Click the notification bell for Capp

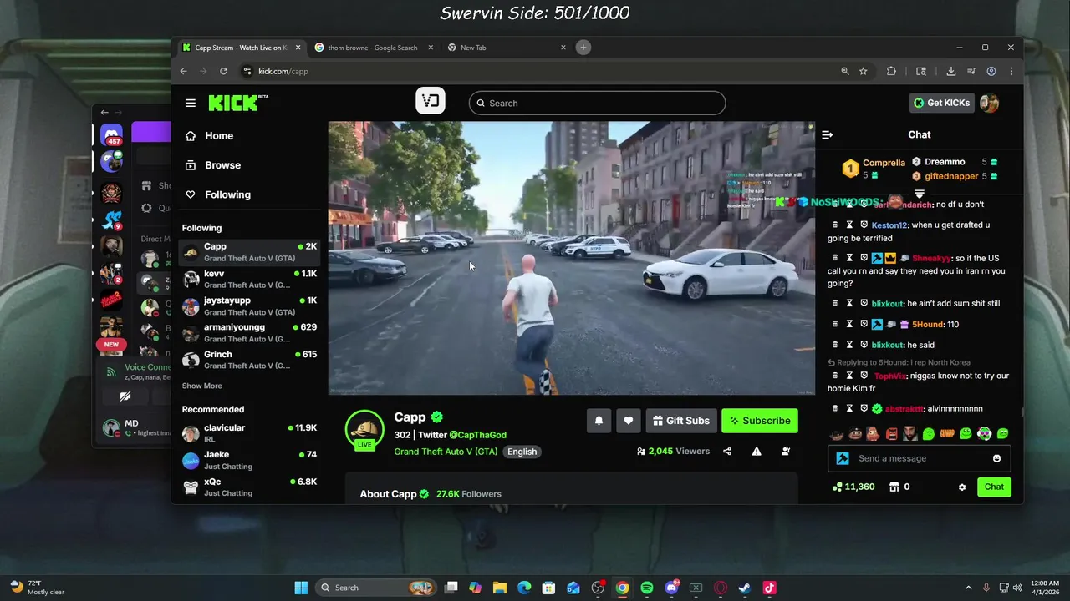point(599,421)
